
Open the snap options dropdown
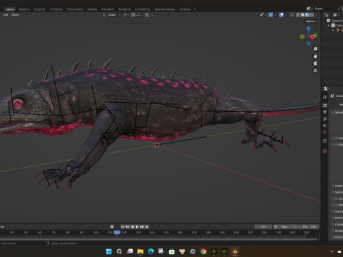tap(139, 15)
